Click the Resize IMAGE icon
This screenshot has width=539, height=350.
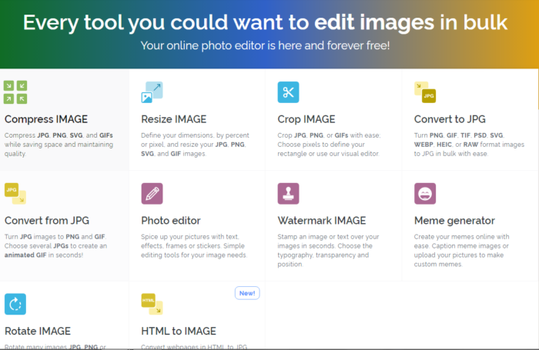pyautogui.click(x=152, y=92)
